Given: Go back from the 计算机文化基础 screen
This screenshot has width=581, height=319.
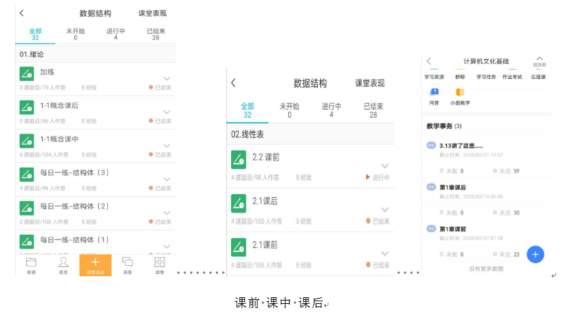Looking at the screenshot, I should (429, 61).
